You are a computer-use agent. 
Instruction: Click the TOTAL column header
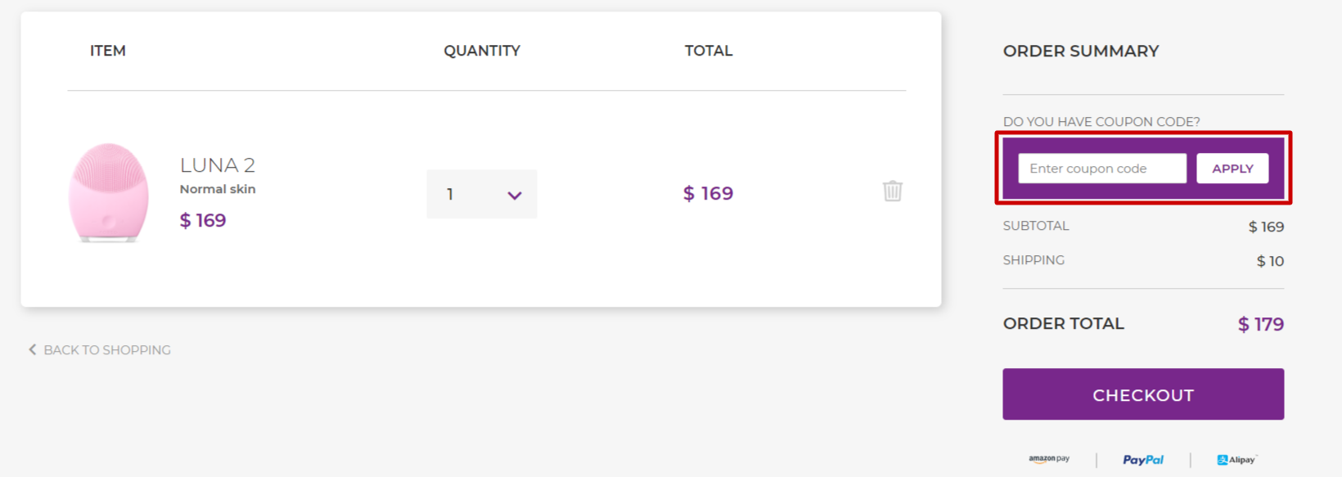click(x=709, y=50)
